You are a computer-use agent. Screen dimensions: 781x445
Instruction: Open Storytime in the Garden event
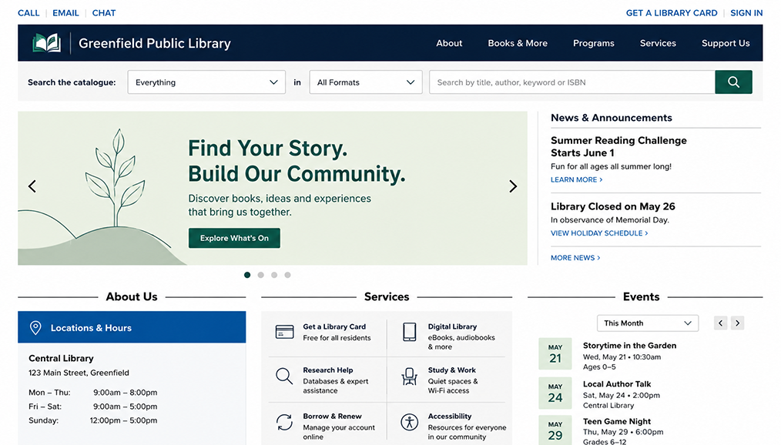[629, 346]
